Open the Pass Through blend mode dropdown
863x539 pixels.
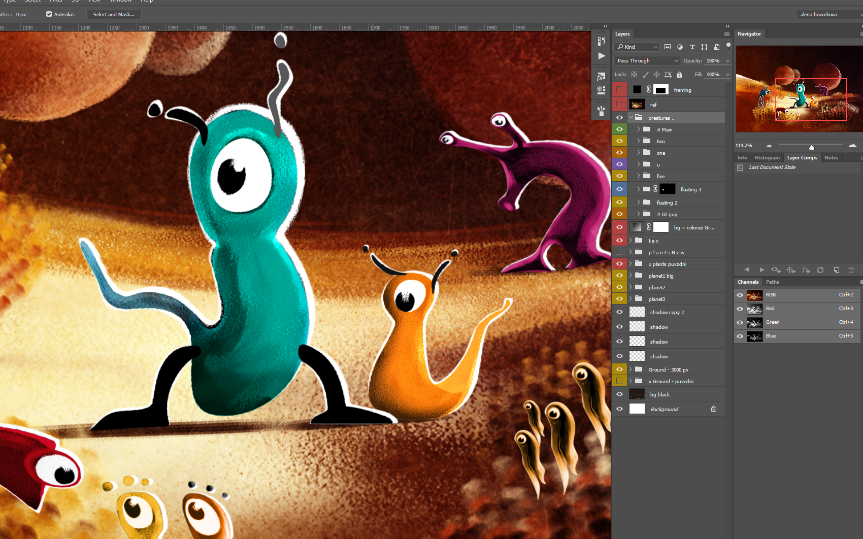647,60
